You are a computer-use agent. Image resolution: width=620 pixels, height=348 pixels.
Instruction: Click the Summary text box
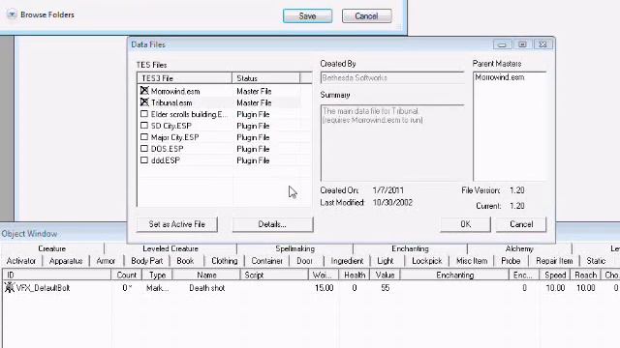(x=391, y=143)
